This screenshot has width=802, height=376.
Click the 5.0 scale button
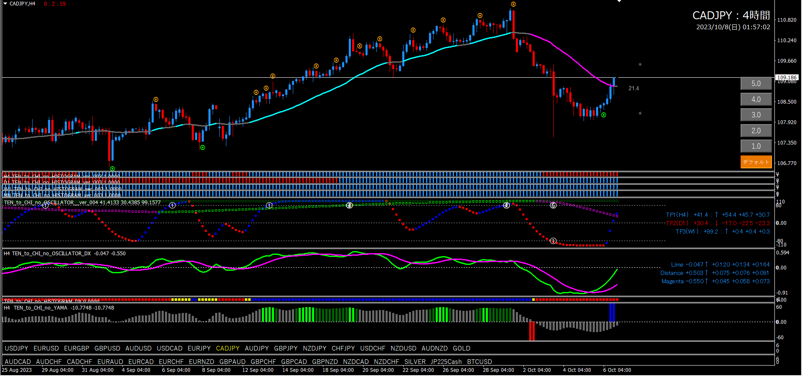pos(756,84)
